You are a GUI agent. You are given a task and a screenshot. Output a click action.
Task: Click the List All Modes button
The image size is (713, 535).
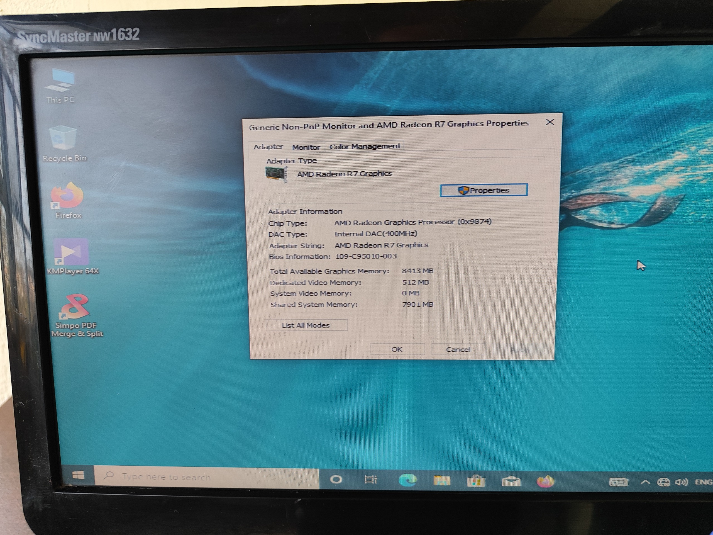pyautogui.click(x=306, y=325)
